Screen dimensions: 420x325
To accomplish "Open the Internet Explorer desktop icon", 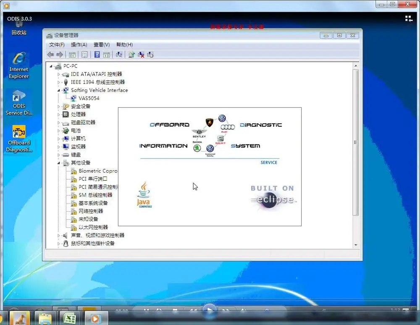I will coord(19,66).
